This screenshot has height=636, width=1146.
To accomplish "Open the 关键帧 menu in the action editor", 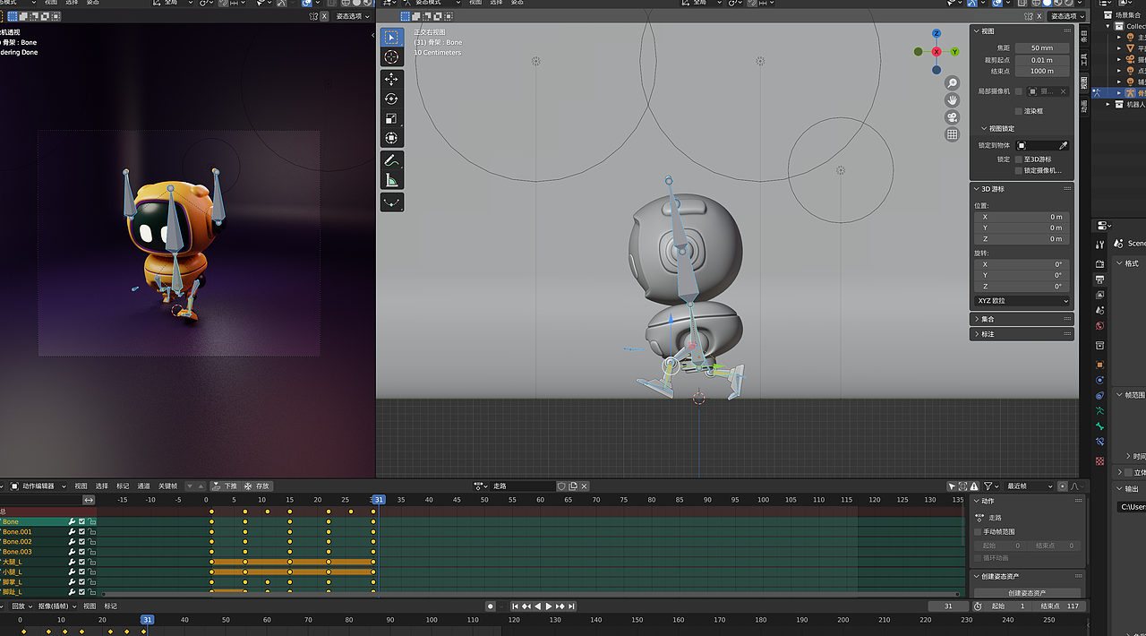I will [168, 486].
